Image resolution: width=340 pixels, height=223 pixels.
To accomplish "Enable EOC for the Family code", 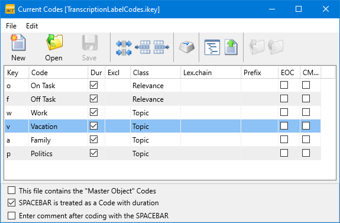I will (284, 140).
